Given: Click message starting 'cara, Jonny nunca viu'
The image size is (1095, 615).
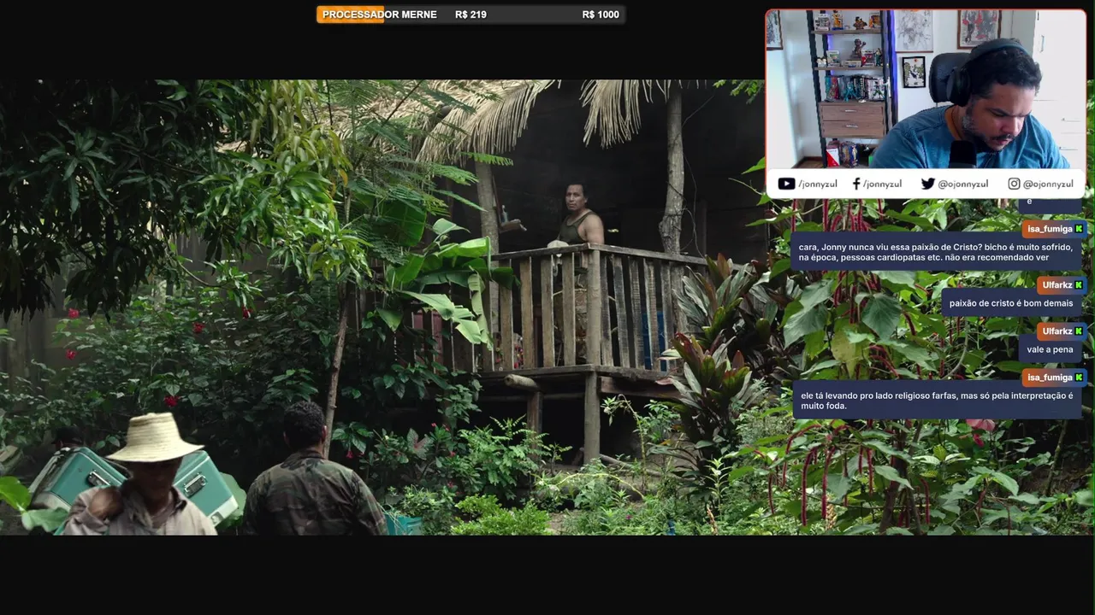Looking at the screenshot, I should tap(936, 252).
